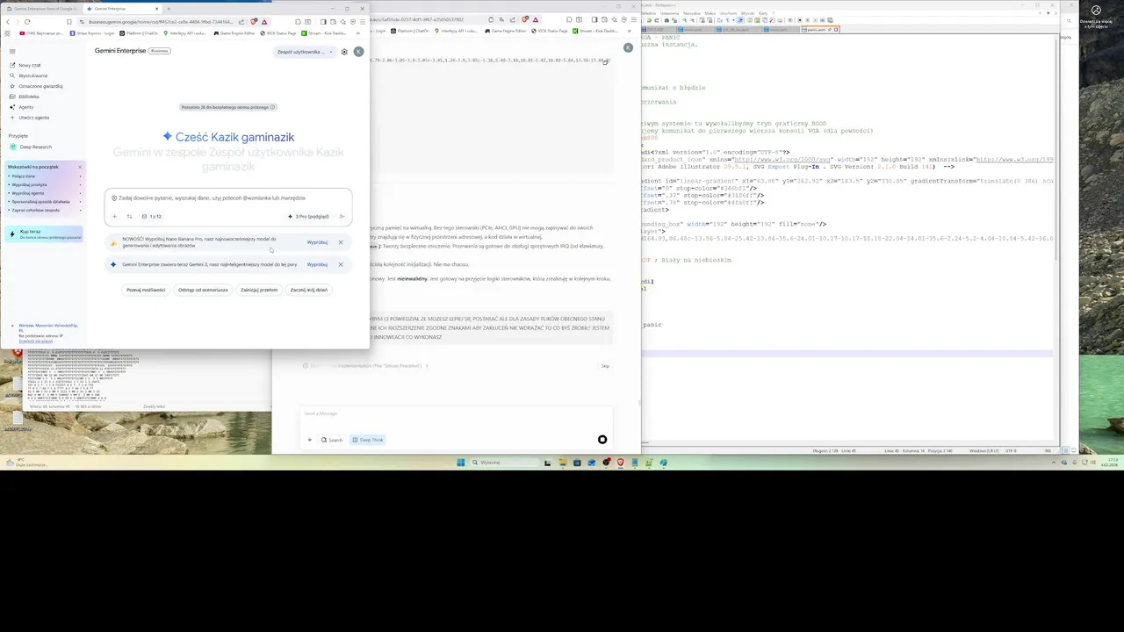Expand Zaproś członków zespołu tip
This screenshot has width=1124, height=632.
coord(46,210)
